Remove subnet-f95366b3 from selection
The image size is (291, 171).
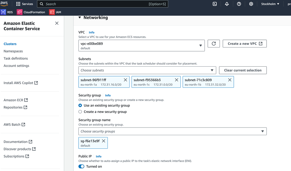click(176, 80)
